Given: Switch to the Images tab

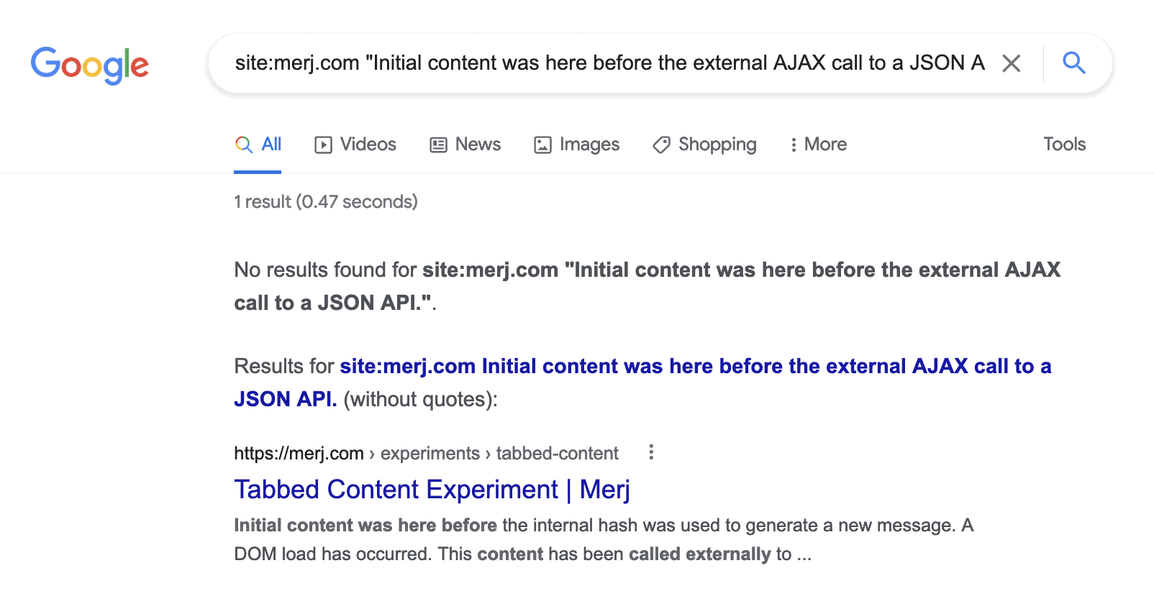Looking at the screenshot, I should coord(589,145).
